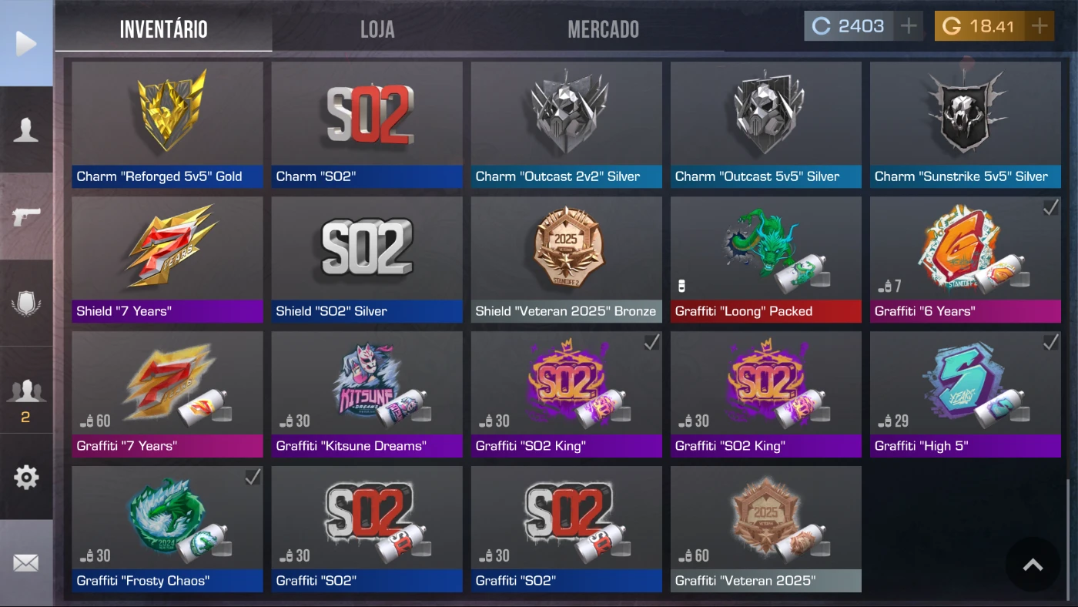
Task: Click the 2403 silver currency balance
Action: coord(849,26)
